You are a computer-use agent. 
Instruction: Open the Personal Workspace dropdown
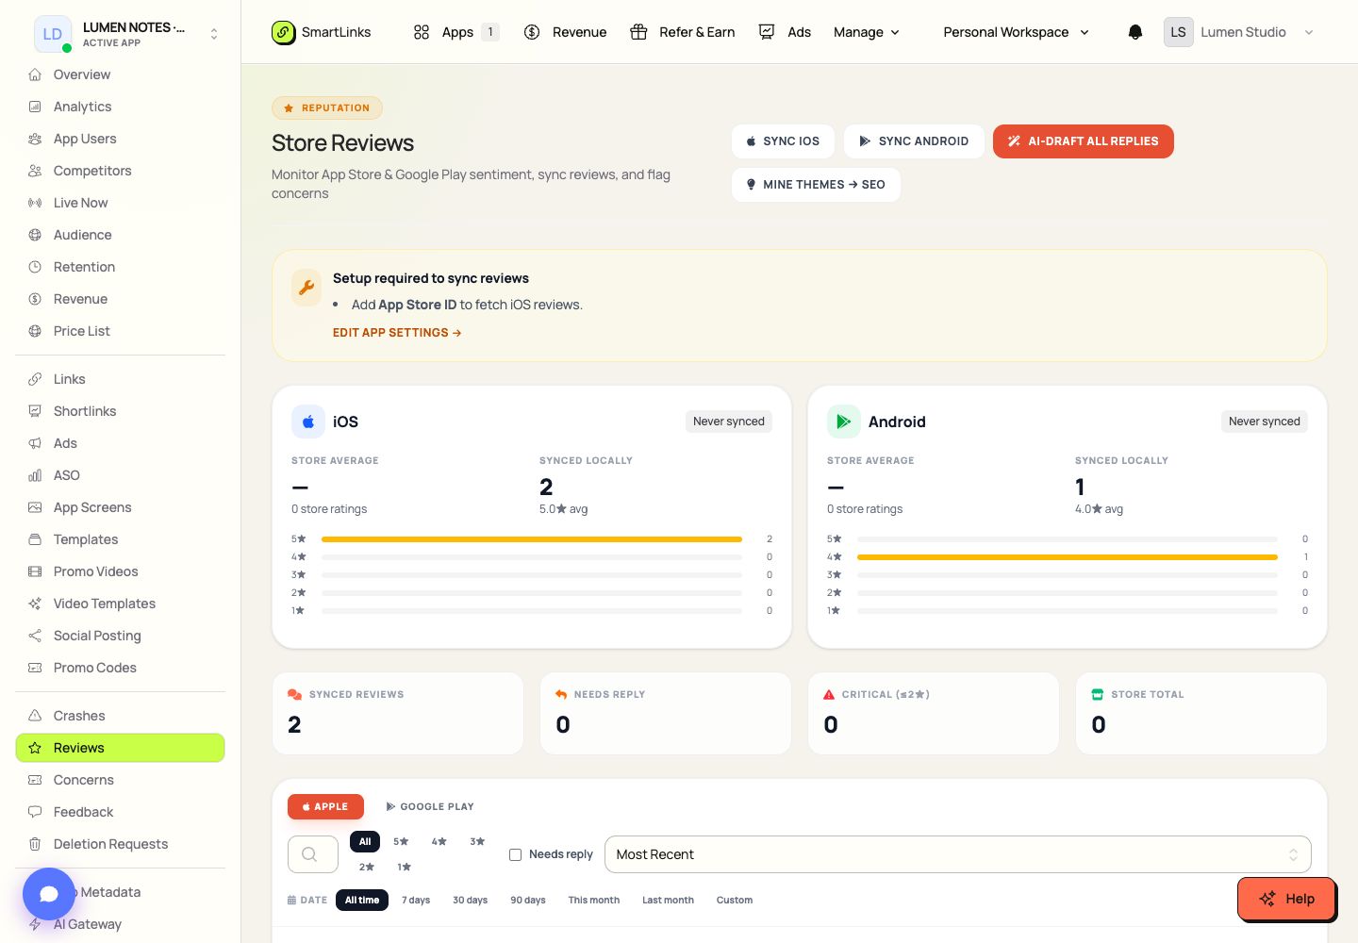point(1017,32)
